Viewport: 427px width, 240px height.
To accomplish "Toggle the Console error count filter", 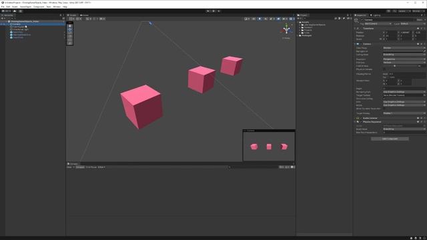I will point(293,167).
